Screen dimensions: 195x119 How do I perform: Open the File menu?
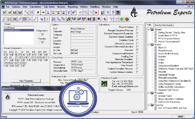pos(8,7)
